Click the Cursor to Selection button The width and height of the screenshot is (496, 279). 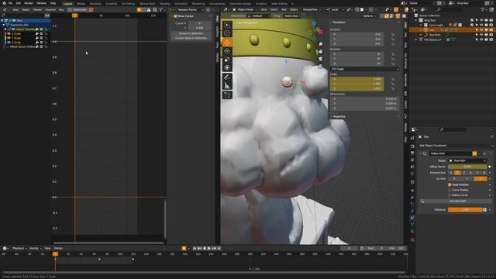click(191, 33)
